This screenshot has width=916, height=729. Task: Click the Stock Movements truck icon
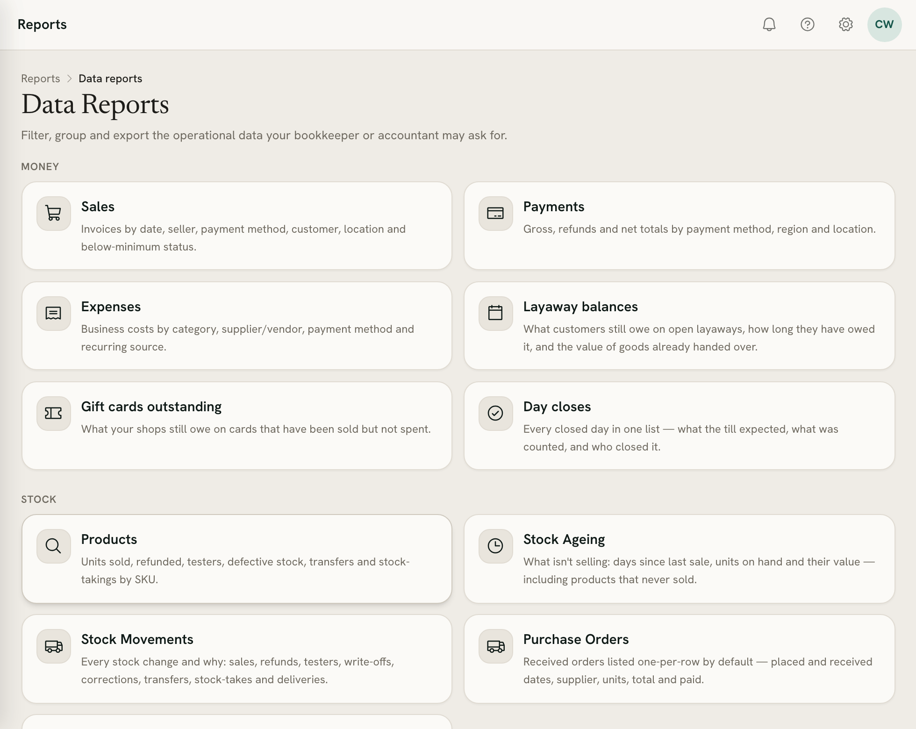tap(54, 646)
